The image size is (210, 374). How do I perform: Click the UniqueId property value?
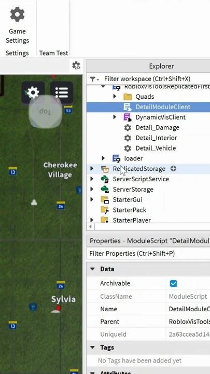(x=188, y=334)
